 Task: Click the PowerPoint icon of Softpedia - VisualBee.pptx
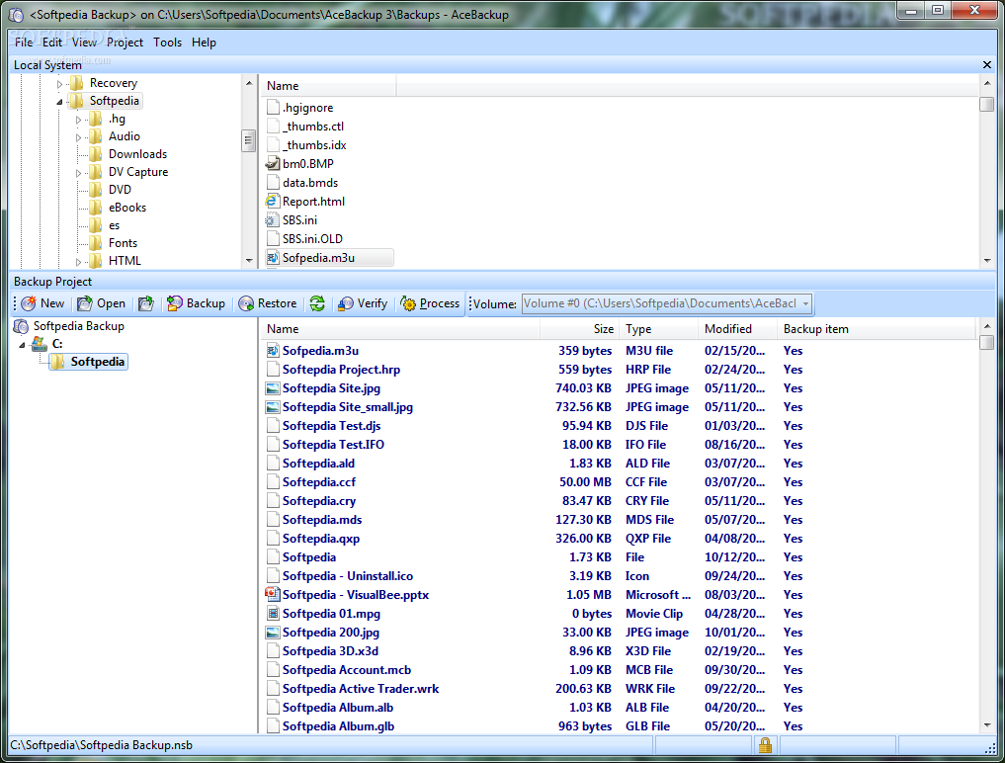pos(273,594)
